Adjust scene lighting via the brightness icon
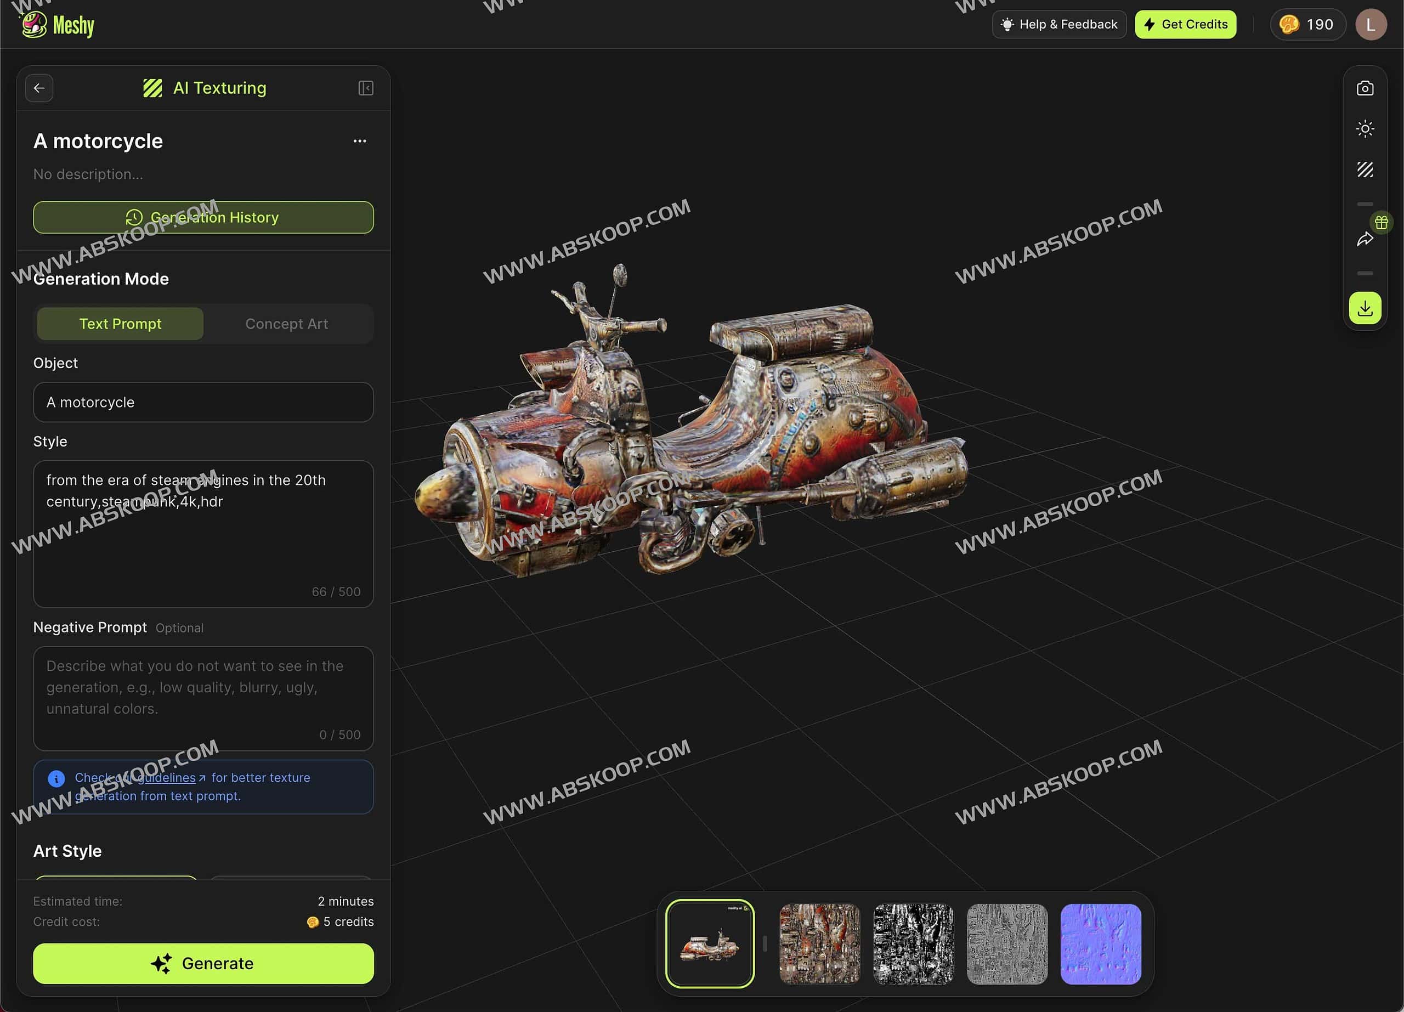 1365,129
